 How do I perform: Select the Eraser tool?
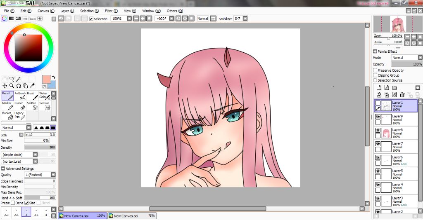[x=20, y=106]
